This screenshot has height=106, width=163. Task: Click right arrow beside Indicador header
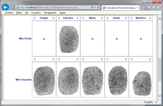[78, 18]
